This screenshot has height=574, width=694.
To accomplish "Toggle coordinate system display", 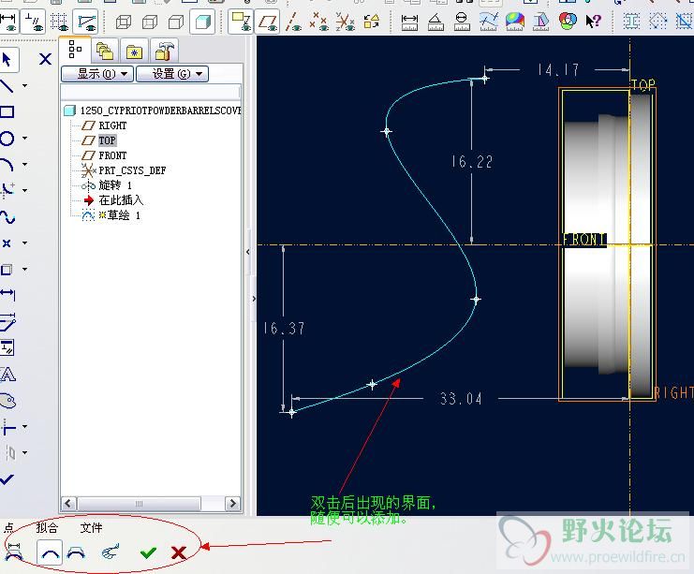I will (x=346, y=22).
